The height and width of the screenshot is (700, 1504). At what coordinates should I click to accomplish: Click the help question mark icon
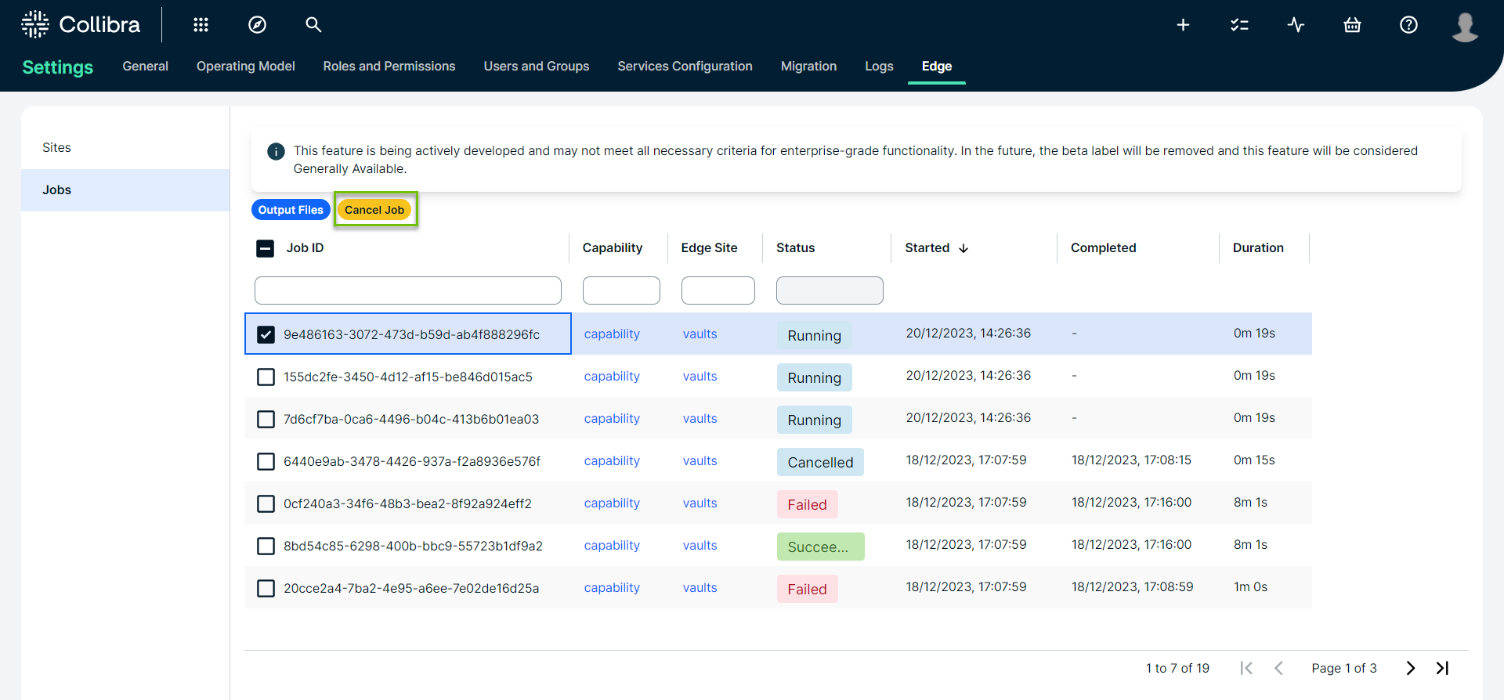point(1408,25)
